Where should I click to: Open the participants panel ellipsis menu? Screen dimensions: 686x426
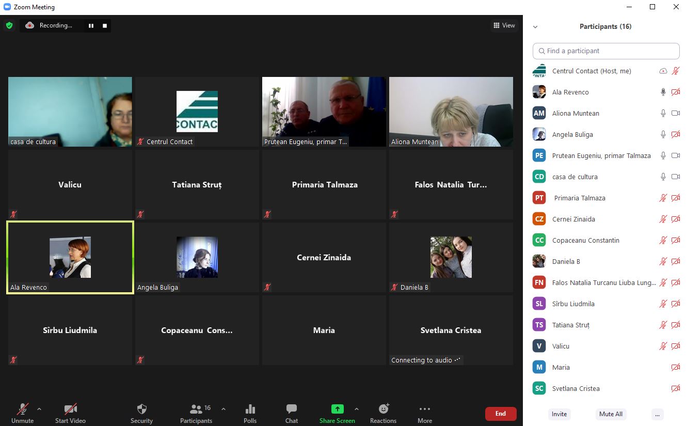(657, 414)
